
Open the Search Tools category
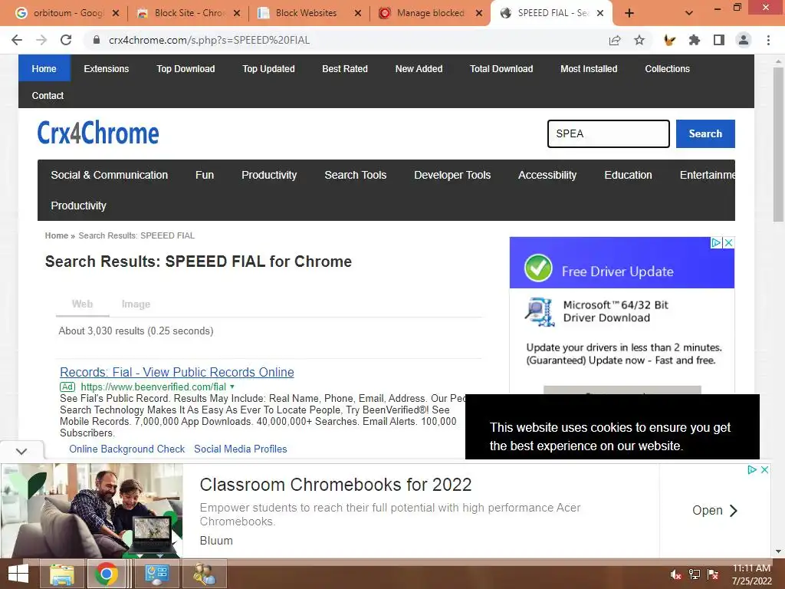(356, 175)
